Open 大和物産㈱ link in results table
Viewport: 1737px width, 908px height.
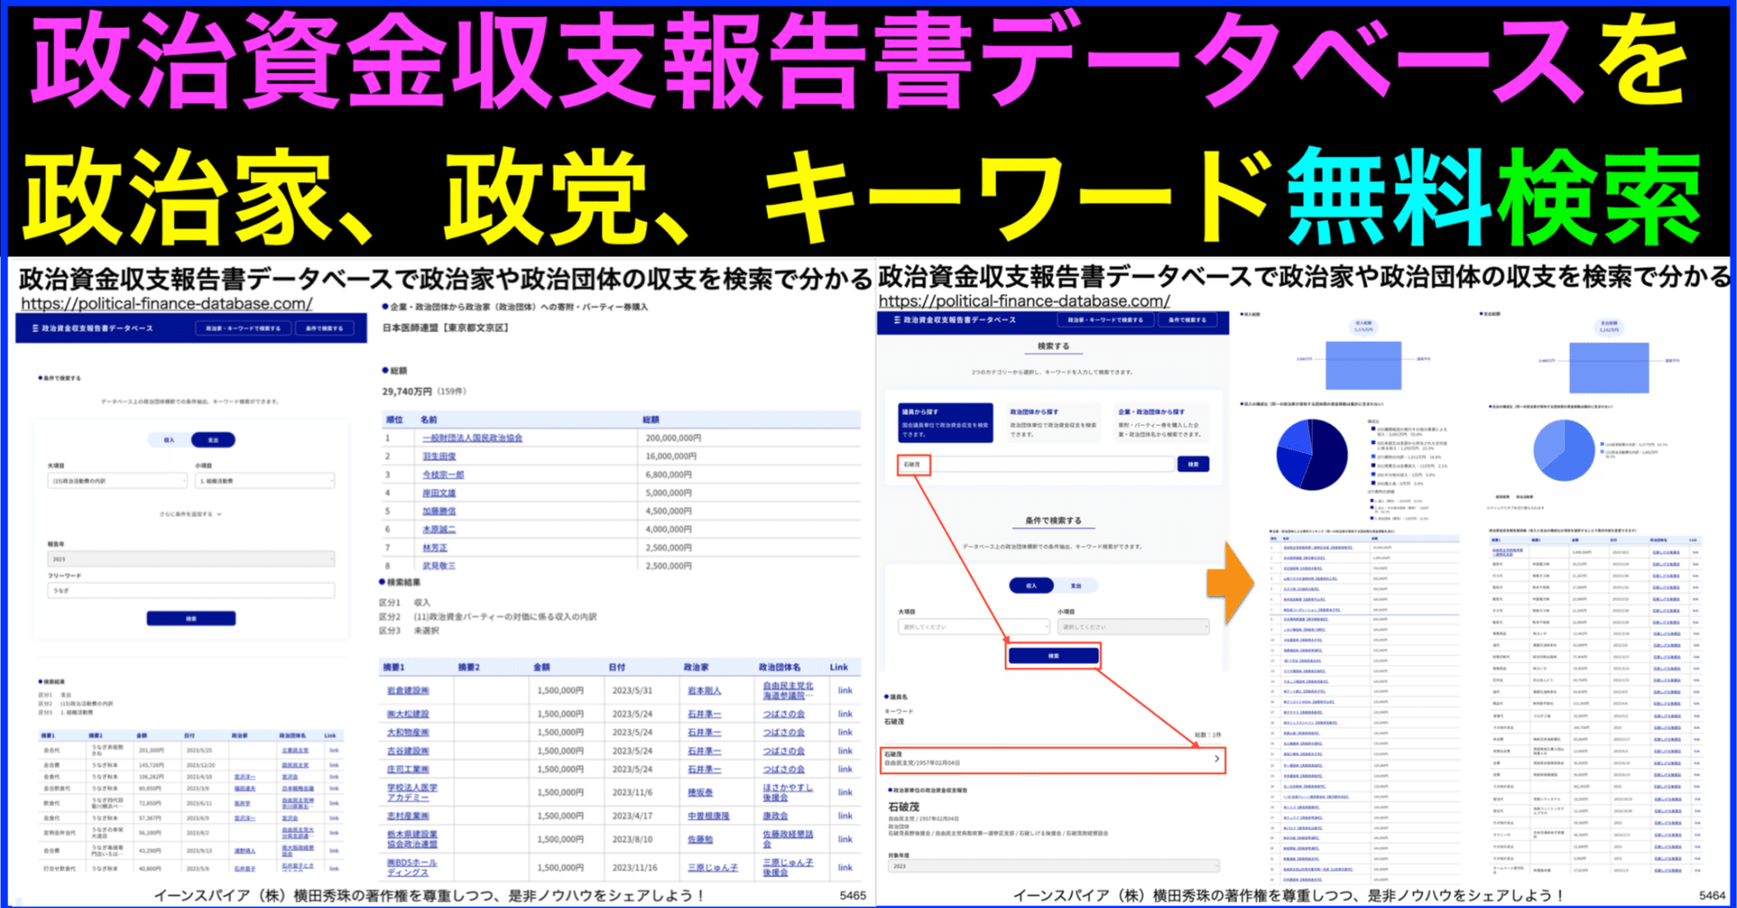[408, 733]
